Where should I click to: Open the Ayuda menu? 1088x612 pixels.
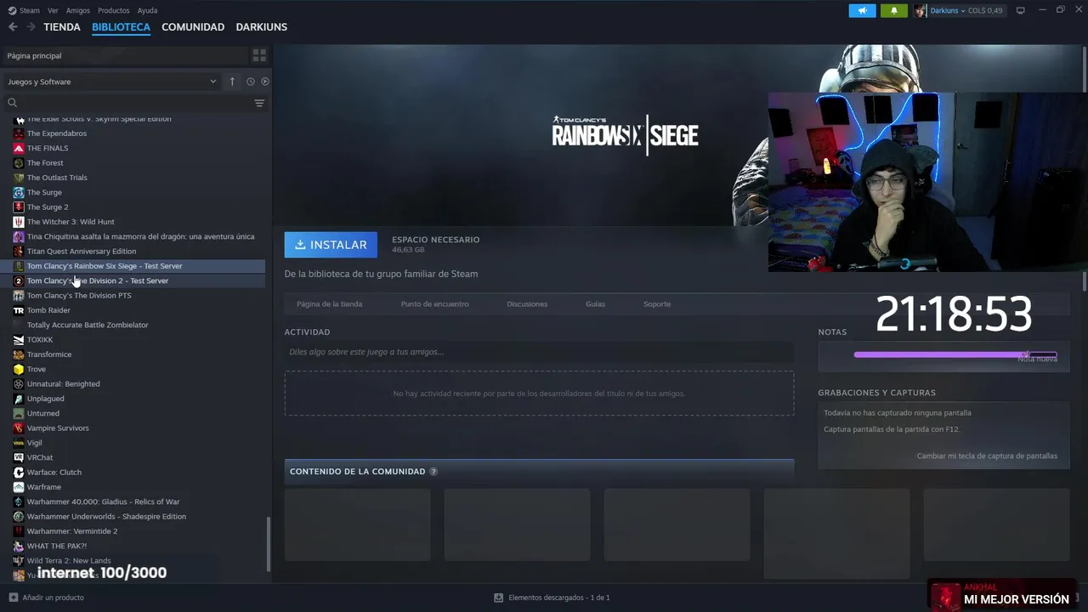click(x=147, y=10)
